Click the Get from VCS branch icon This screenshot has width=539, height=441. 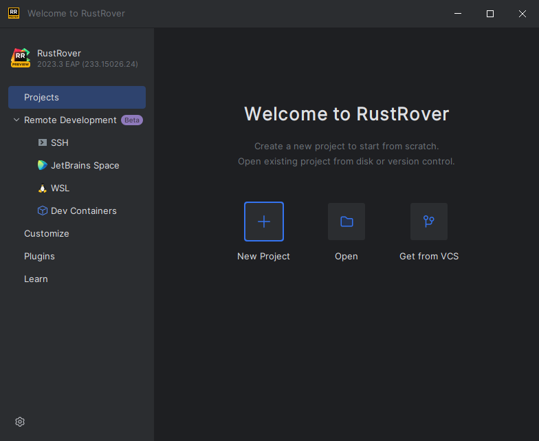point(429,222)
